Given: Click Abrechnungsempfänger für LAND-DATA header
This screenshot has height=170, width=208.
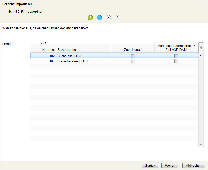Looking at the screenshot, I should [x=176, y=47].
